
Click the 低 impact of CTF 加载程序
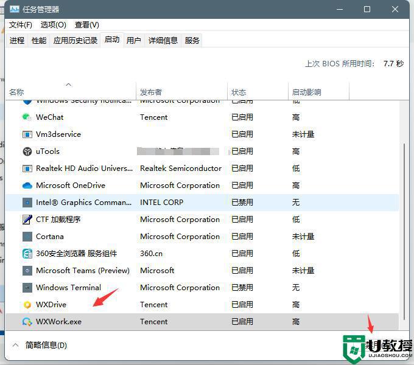click(x=296, y=220)
